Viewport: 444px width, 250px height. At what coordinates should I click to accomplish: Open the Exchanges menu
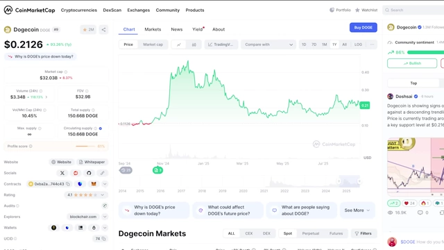139,10
